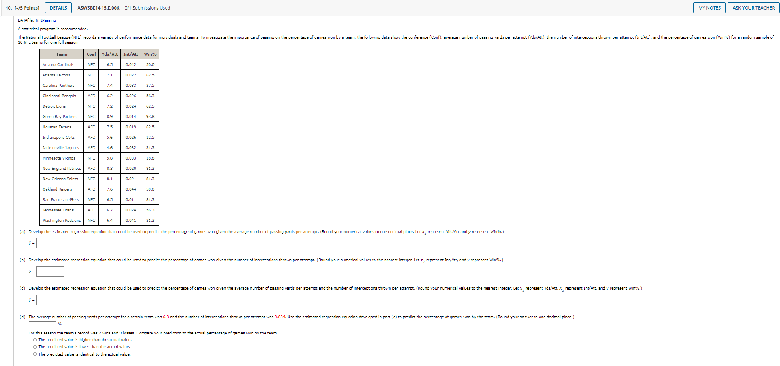Click 'A statistical program is recommended.' text
The width and height of the screenshot is (780, 366).
tap(53, 29)
